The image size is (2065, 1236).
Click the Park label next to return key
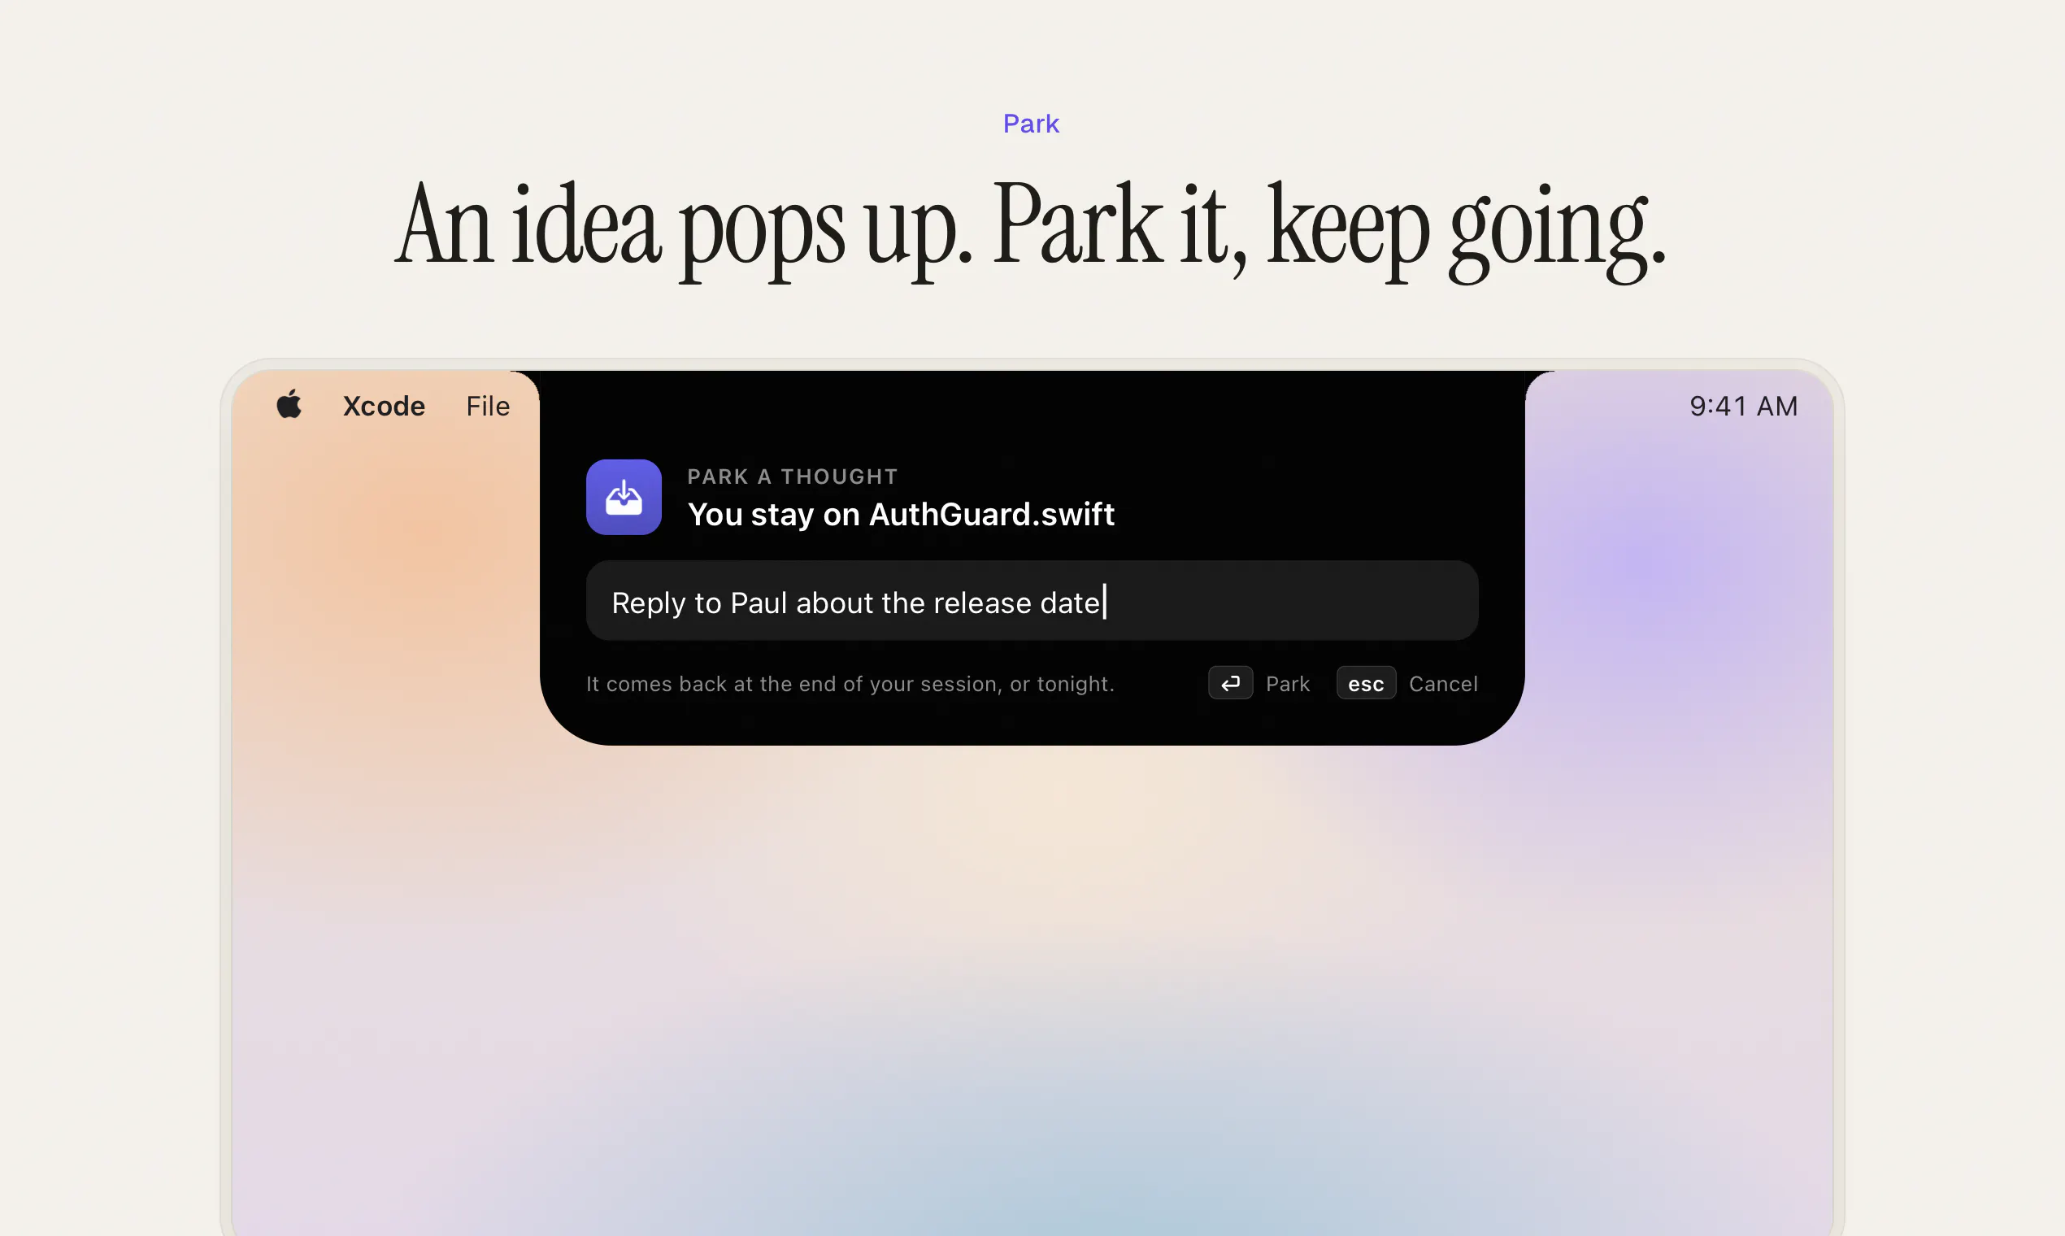click(1287, 684)
